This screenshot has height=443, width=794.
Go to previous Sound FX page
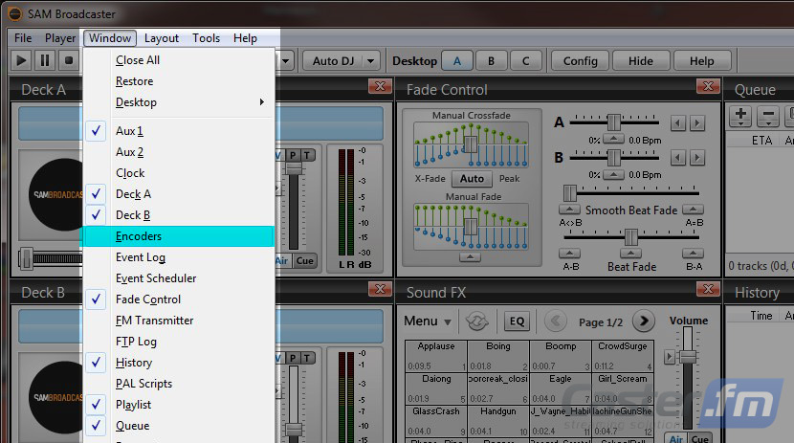click(556, 321)
